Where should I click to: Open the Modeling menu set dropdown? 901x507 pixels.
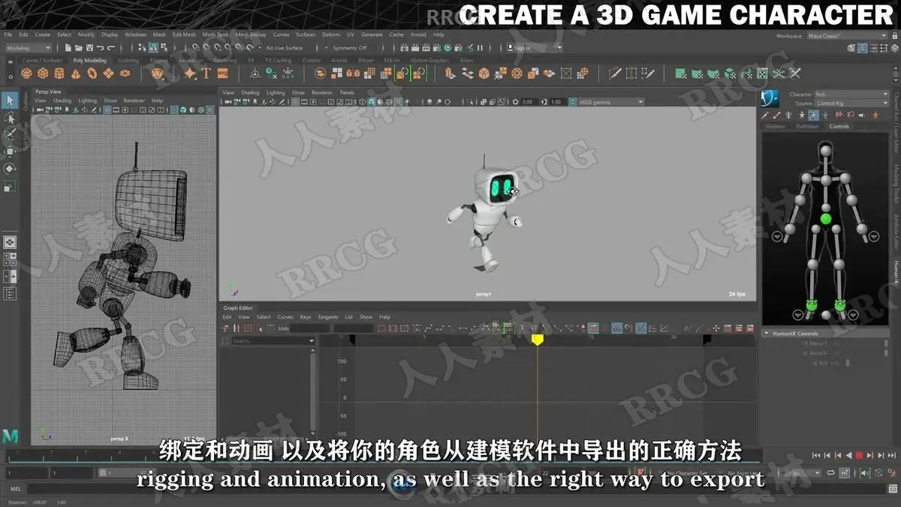tap(29, 48)
